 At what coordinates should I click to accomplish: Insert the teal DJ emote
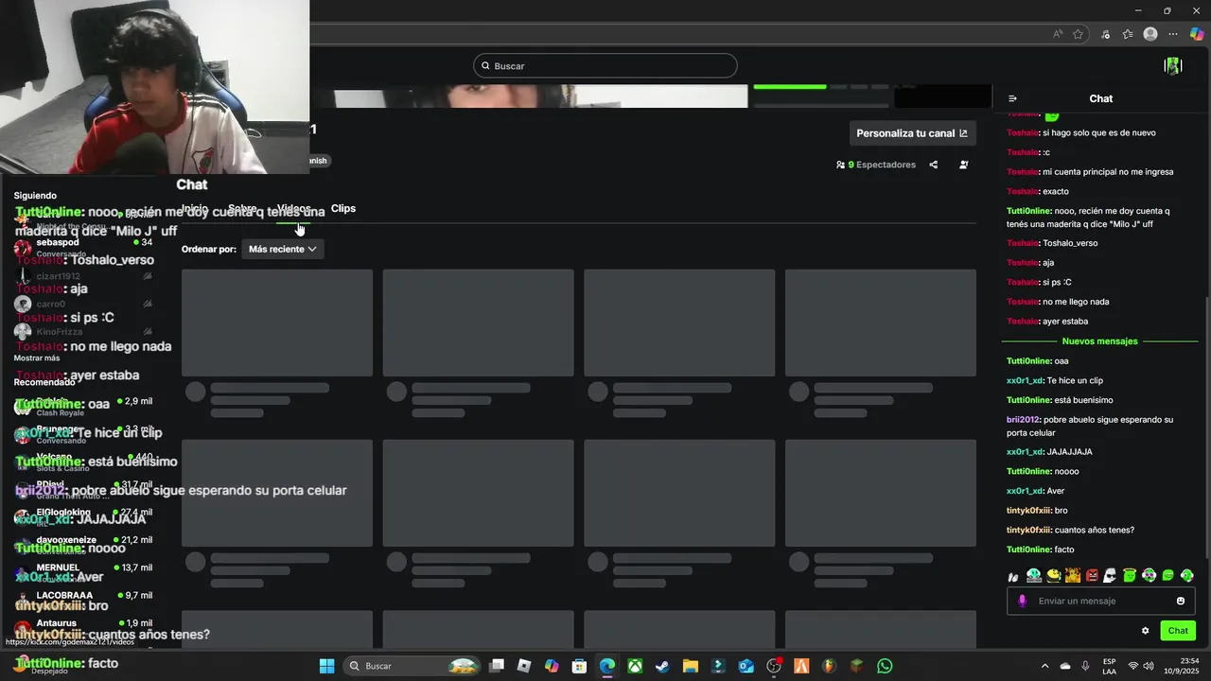coord(1034,575)
